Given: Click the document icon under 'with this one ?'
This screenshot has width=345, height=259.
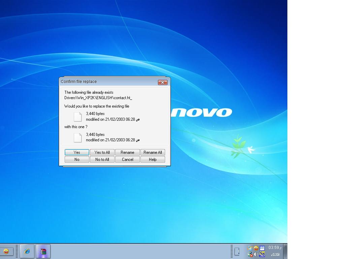Looking at the screenshot, I should 77,138.
